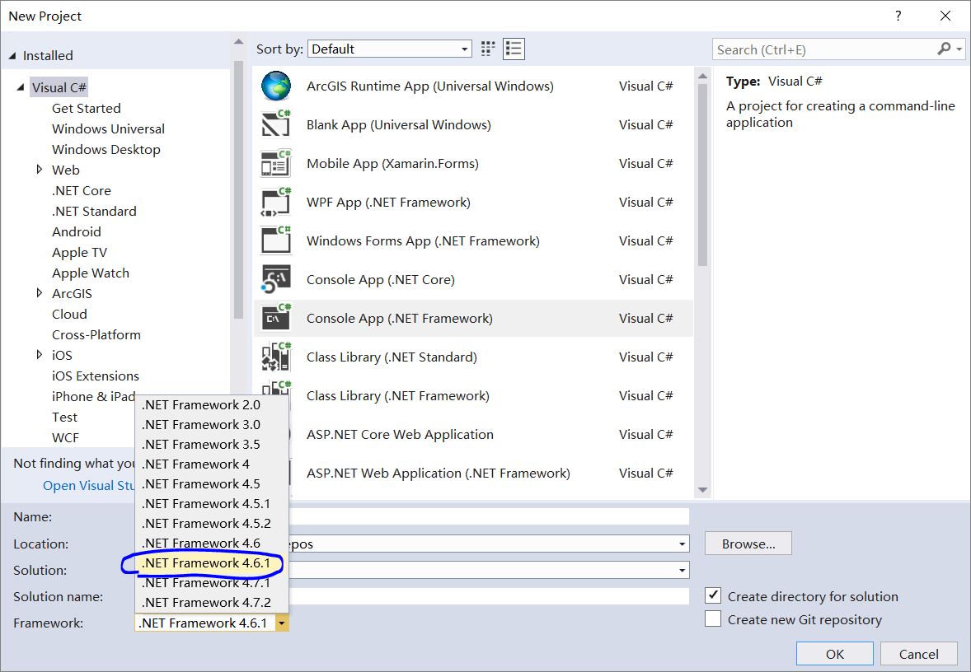Enable Create new Git repository checkbox
The image size is (971, 672).
pos(713,618)
